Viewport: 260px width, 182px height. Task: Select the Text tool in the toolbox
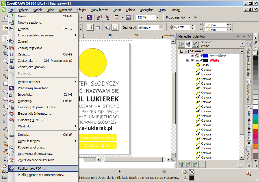point(5,114)
